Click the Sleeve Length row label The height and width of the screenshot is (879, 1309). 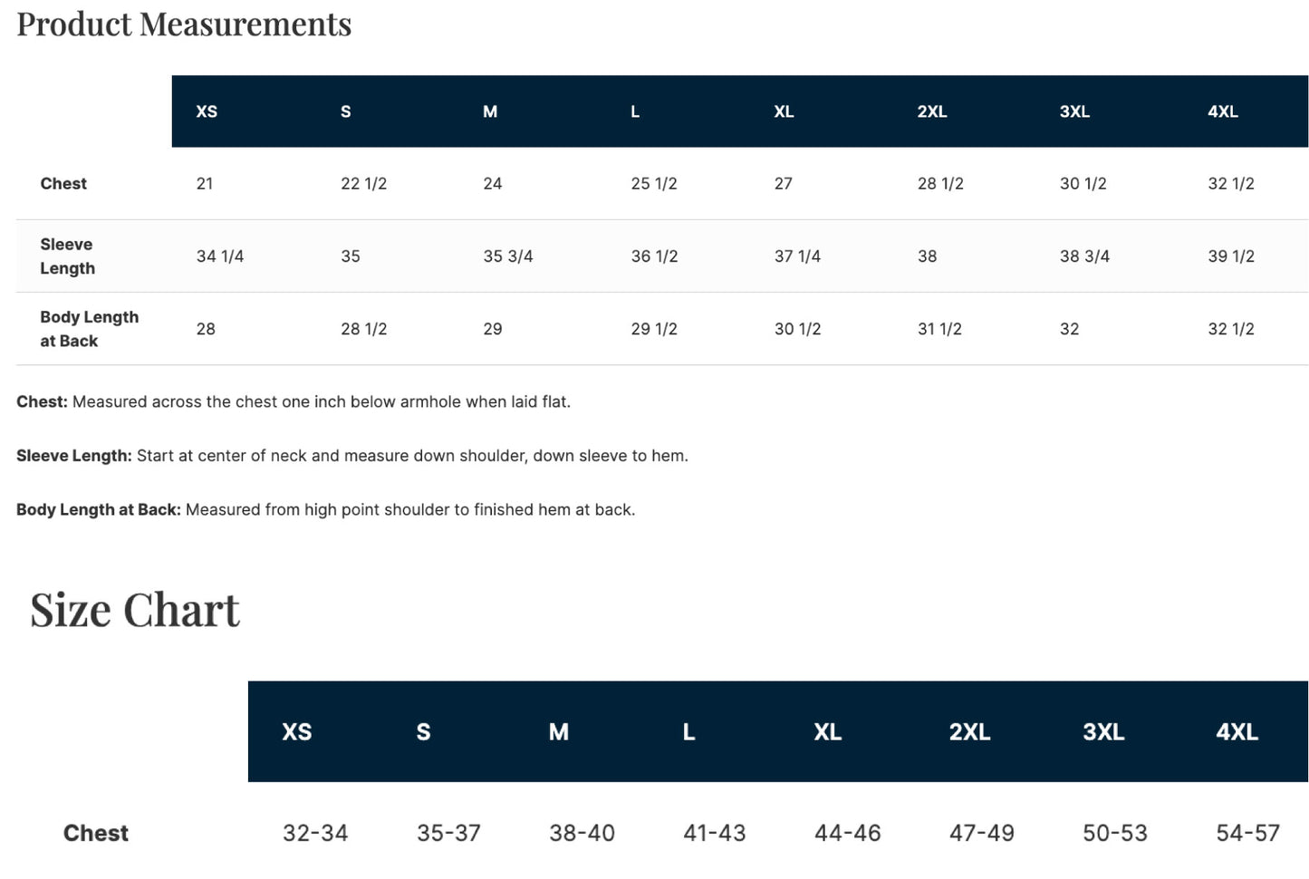(67, 256)
